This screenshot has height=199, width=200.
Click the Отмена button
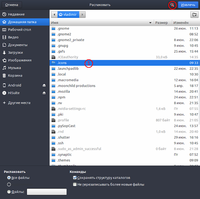[x=12, y=5]
